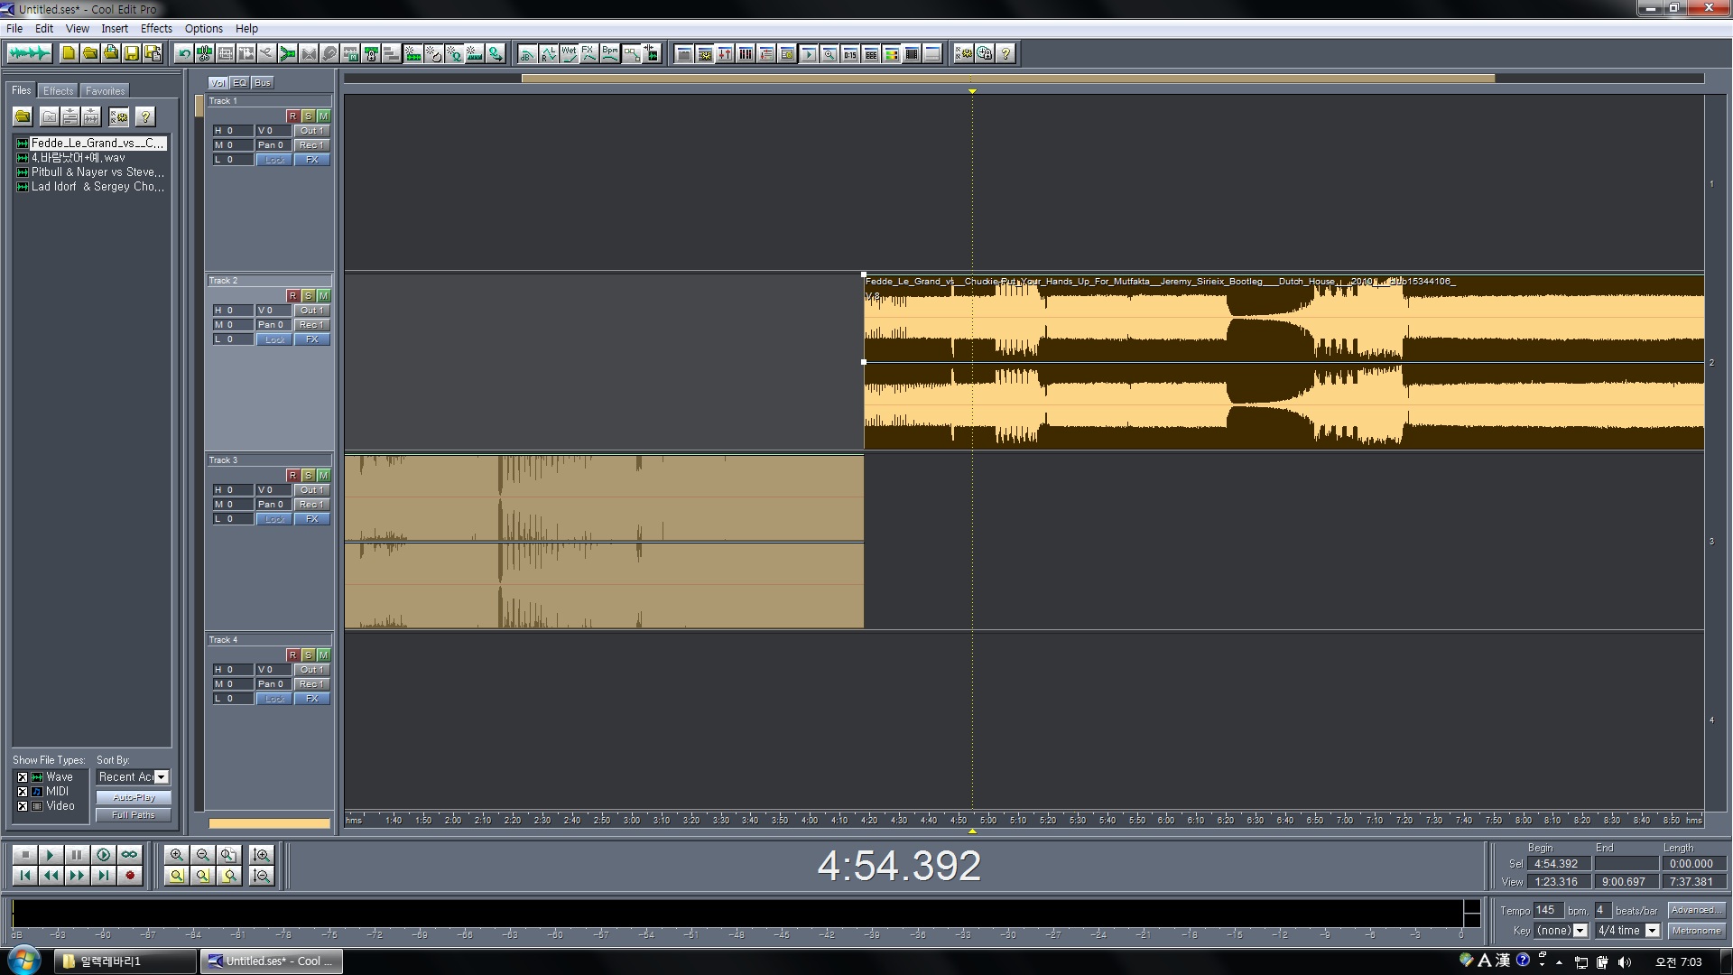Solo Track 1 with S button

click(x=308, y=116)
